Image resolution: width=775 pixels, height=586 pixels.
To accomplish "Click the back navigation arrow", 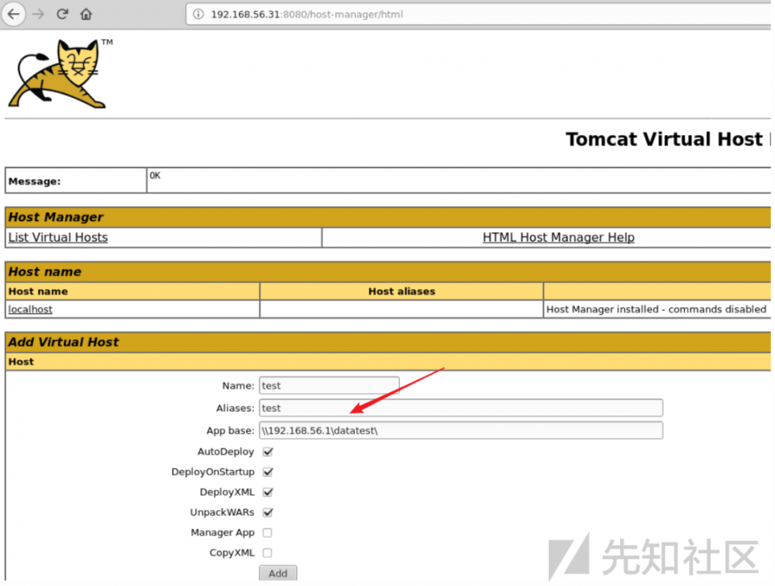I will point(14,14).
